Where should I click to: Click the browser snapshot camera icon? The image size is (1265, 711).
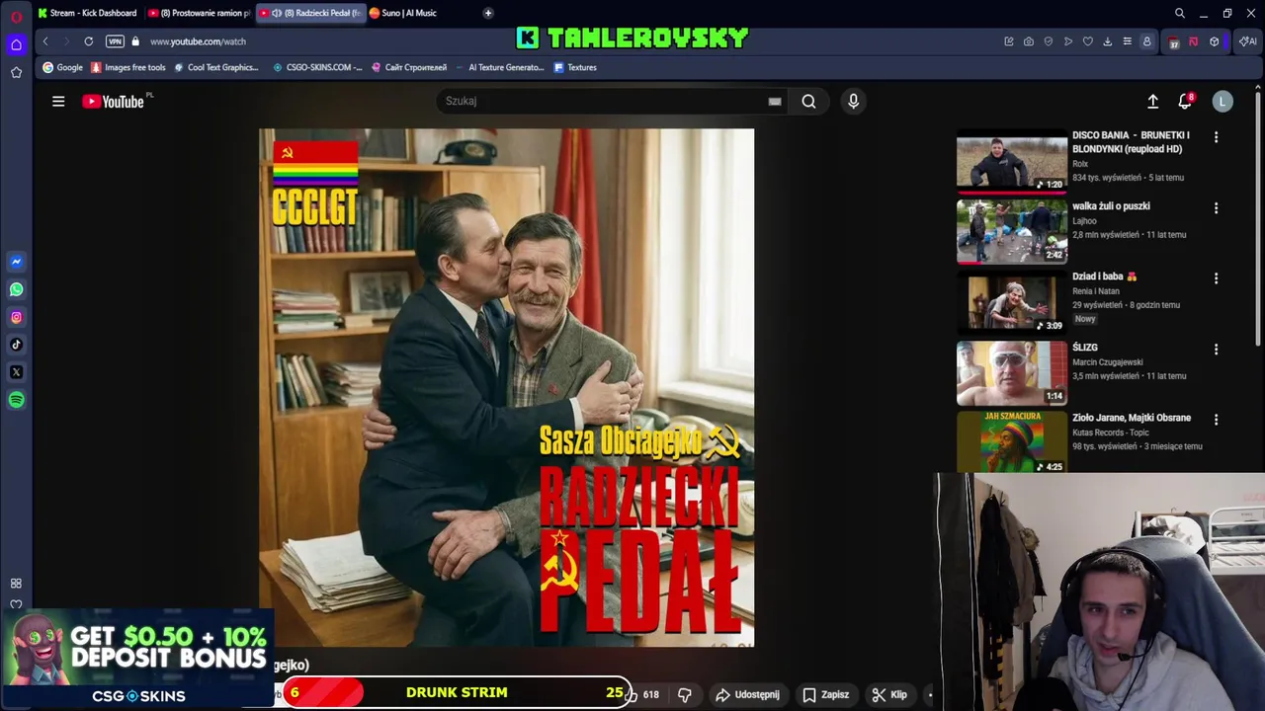tap(1029, 41)
